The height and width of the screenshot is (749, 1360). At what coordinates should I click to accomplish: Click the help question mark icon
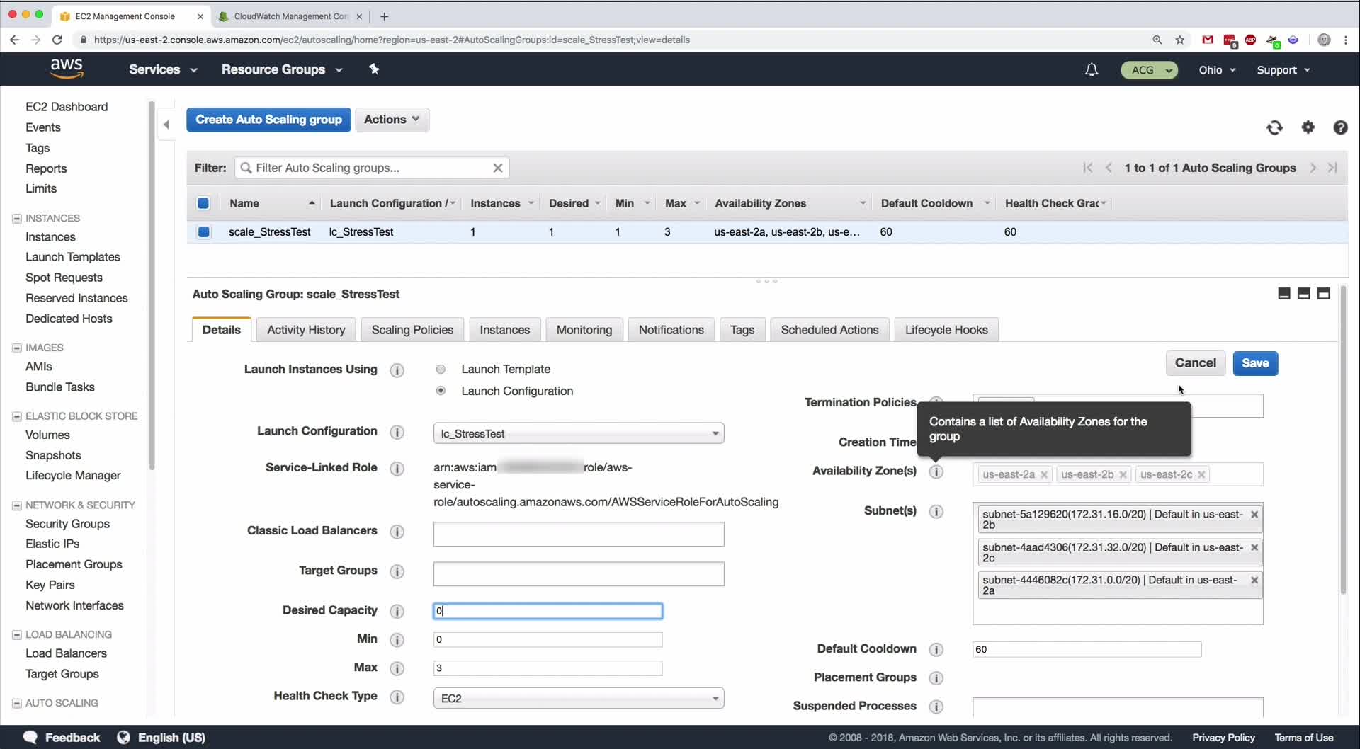[1340, 127]
